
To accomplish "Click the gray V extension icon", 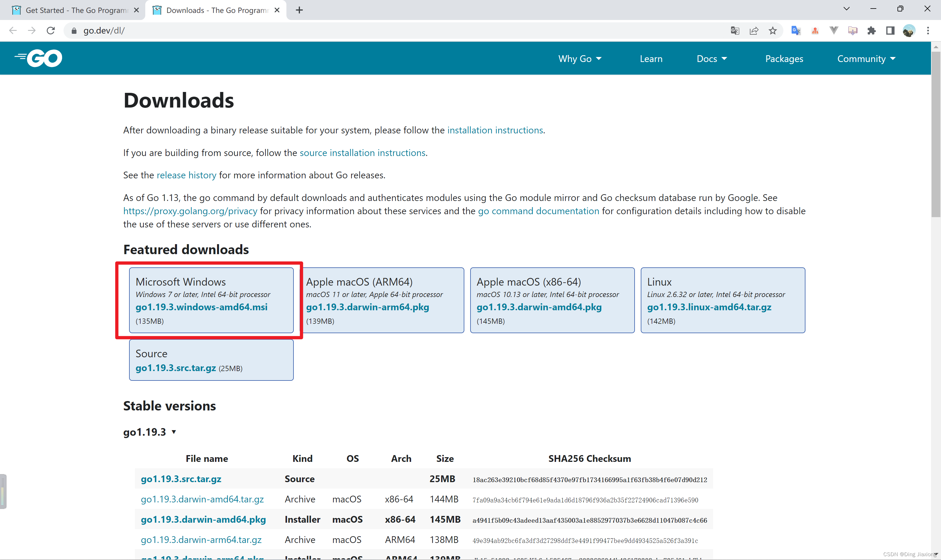I will [834, 31].
